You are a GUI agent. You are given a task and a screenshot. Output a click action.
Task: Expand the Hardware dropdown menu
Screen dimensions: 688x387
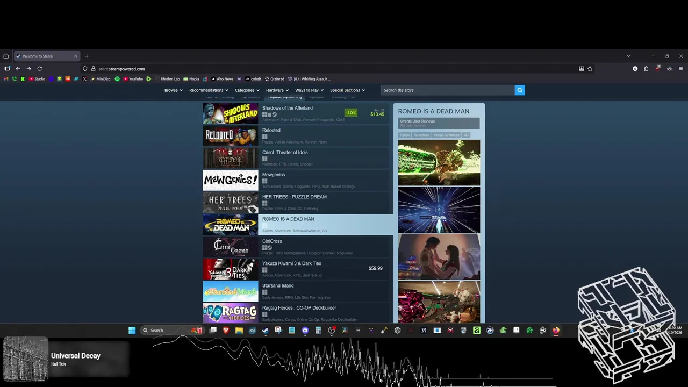[x=277, y=90]
